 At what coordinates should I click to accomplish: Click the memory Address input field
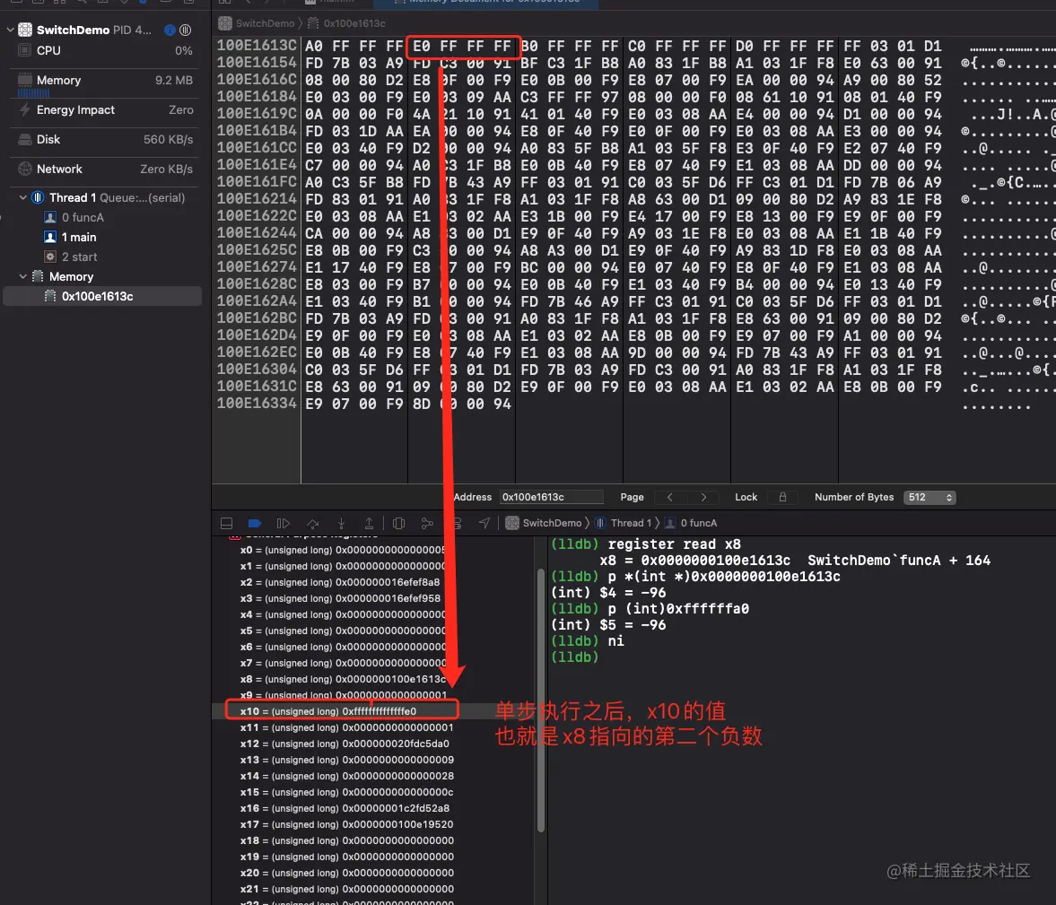pos(551,497)
